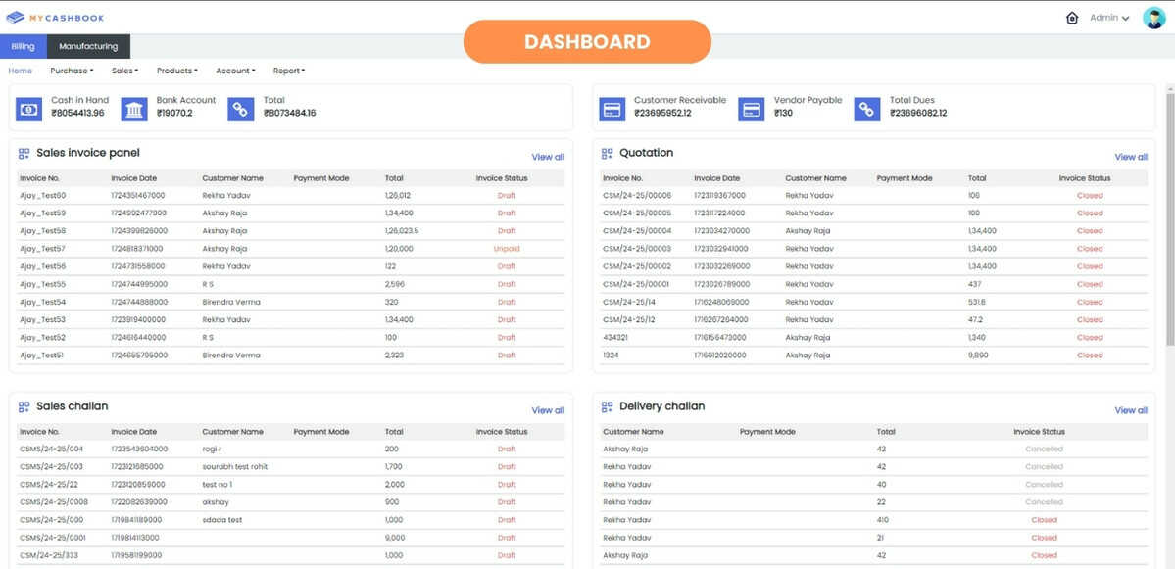The width and height of the screenshot is (1175, 569).
Task: Click the Customer Receivable card icon
Action: (612, 107)
